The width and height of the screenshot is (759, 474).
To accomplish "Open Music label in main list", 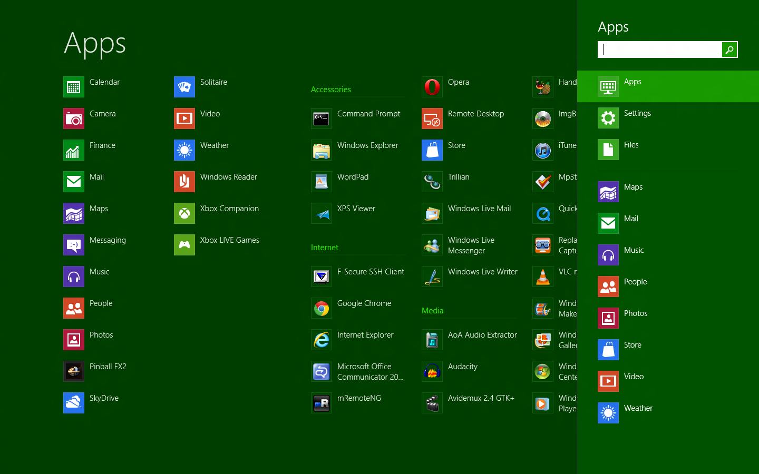I will (99, 272).
